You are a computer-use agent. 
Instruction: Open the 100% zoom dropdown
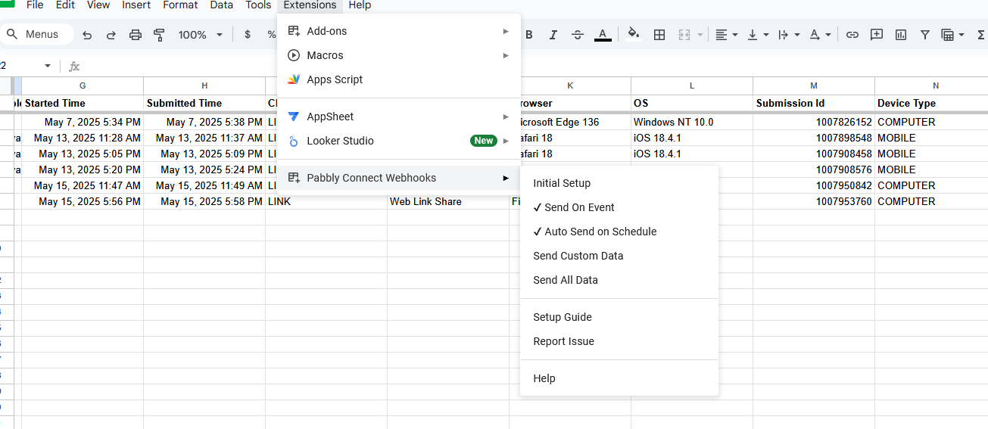click(x=201, y=35)
